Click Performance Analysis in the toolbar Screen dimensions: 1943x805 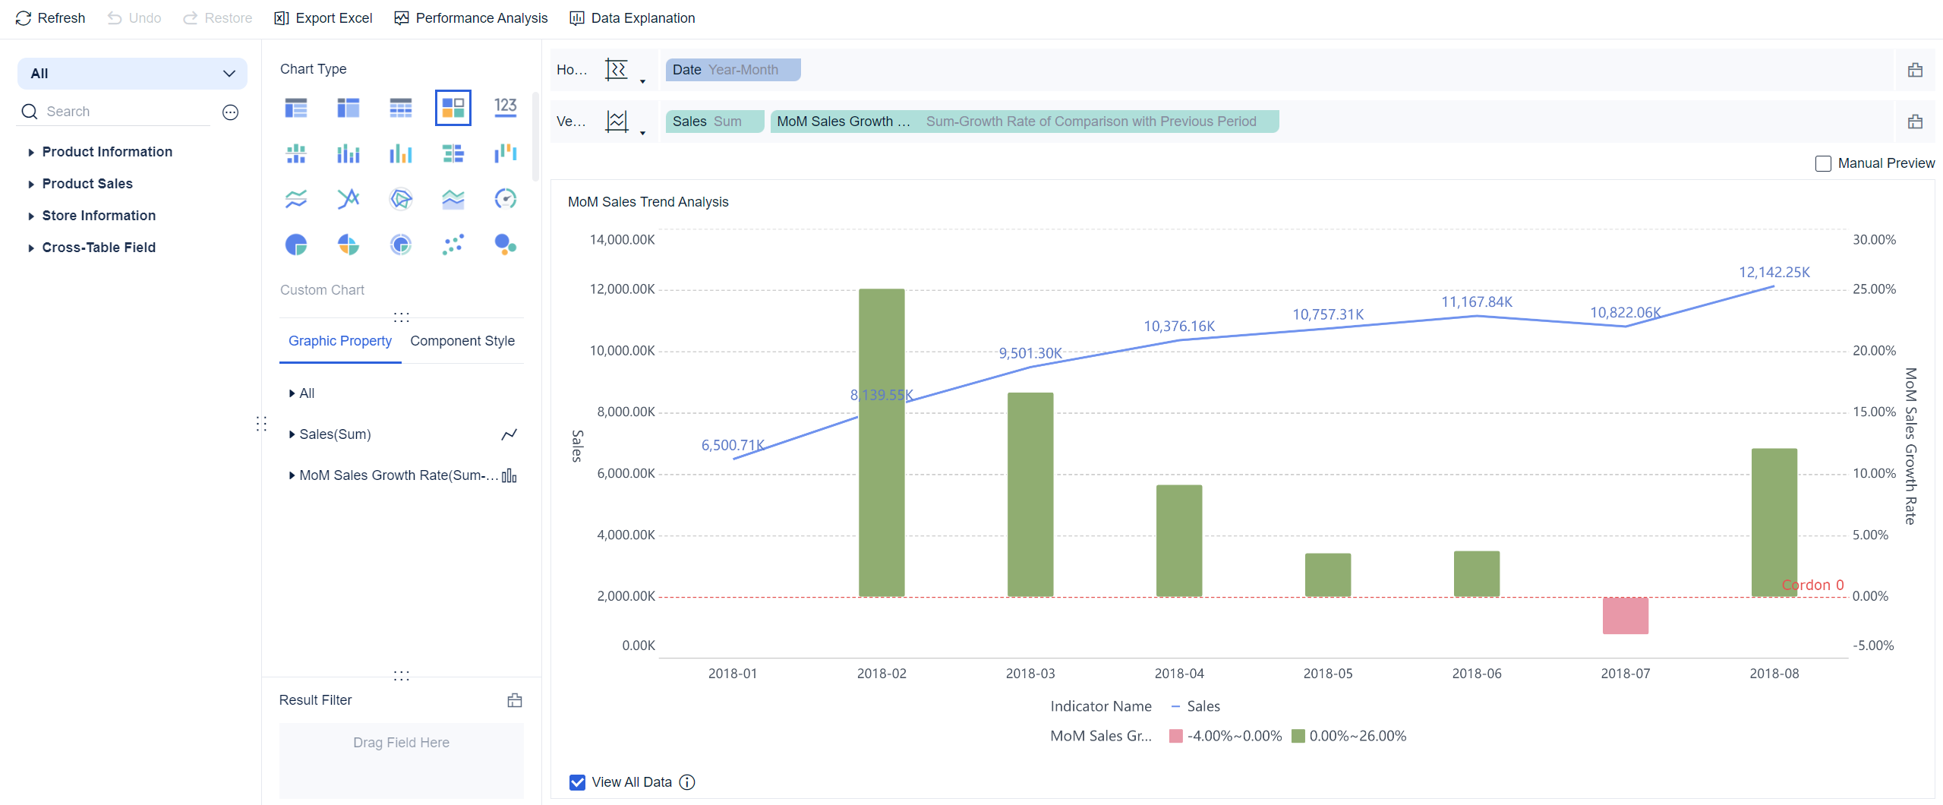pyautogui.click(x=471, y=18)
